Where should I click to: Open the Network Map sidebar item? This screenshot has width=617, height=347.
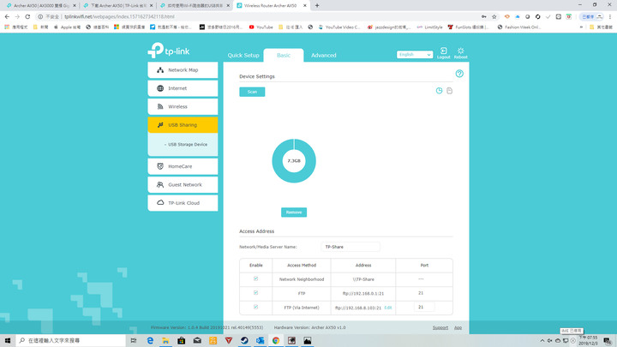pos(183,70)
